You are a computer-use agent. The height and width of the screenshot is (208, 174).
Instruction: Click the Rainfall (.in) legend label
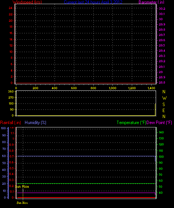coord(10,123)
